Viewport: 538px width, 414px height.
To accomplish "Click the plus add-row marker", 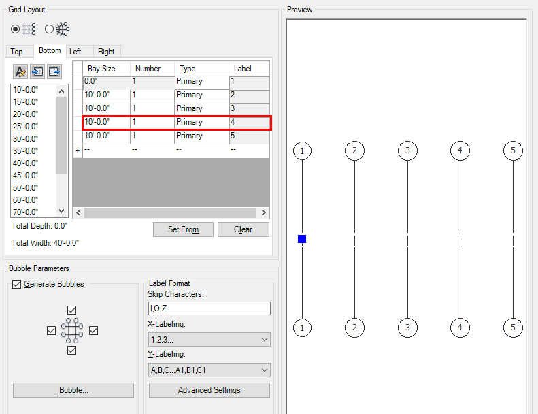I will [78, 151].
